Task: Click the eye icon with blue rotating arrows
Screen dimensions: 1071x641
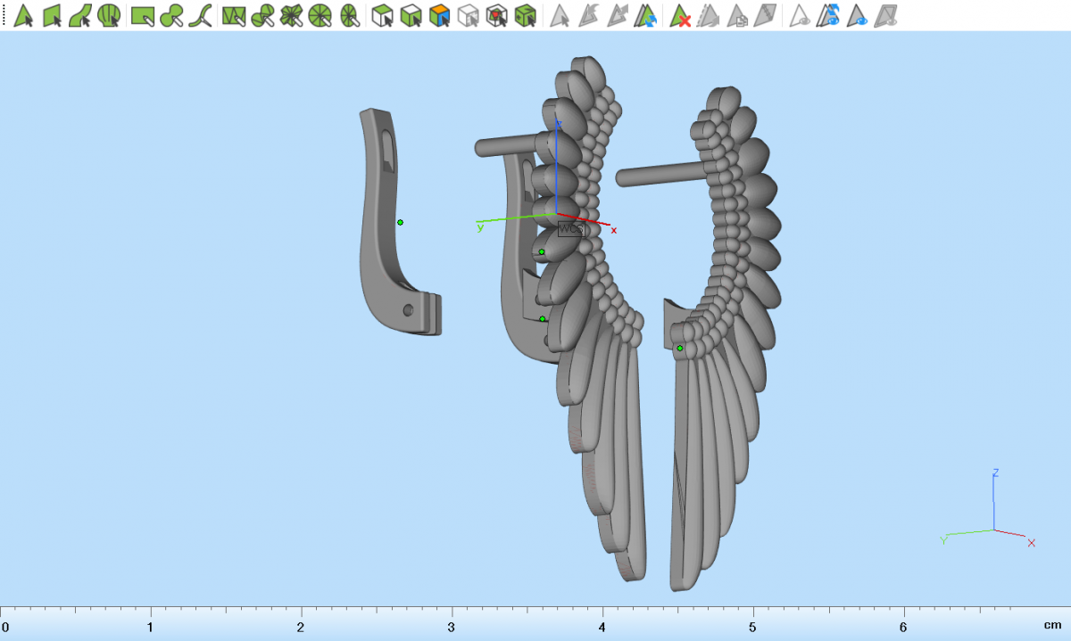Action: click(830, 15)
